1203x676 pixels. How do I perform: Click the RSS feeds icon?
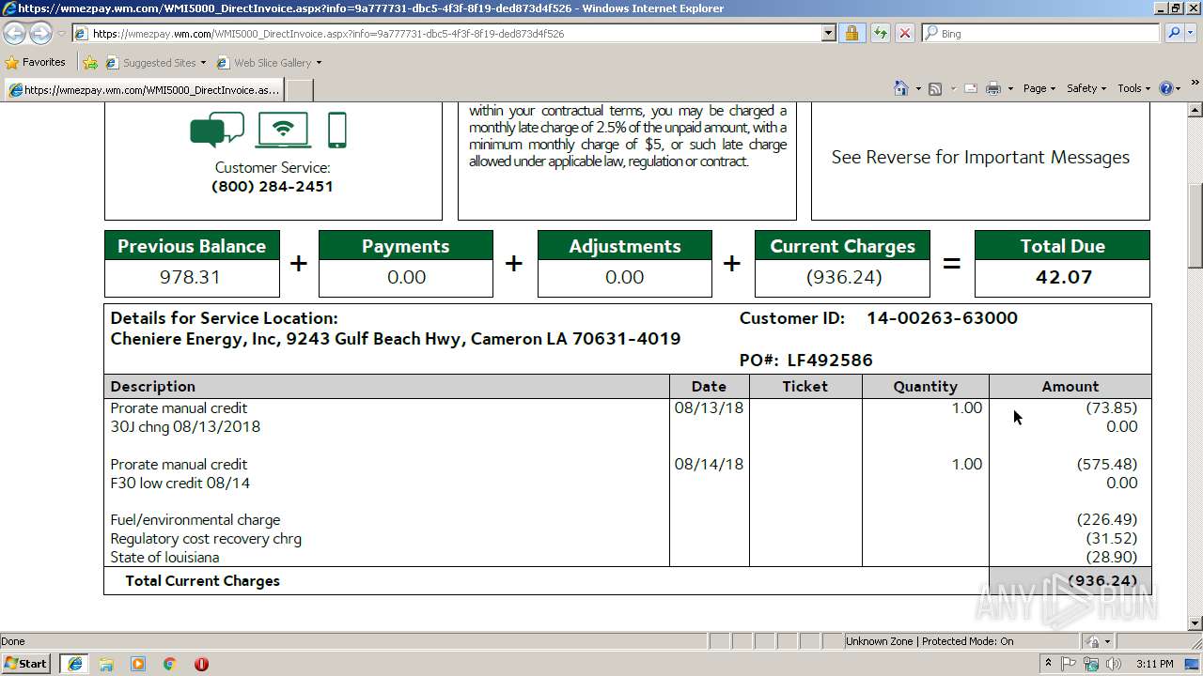[x=935, y=88]
